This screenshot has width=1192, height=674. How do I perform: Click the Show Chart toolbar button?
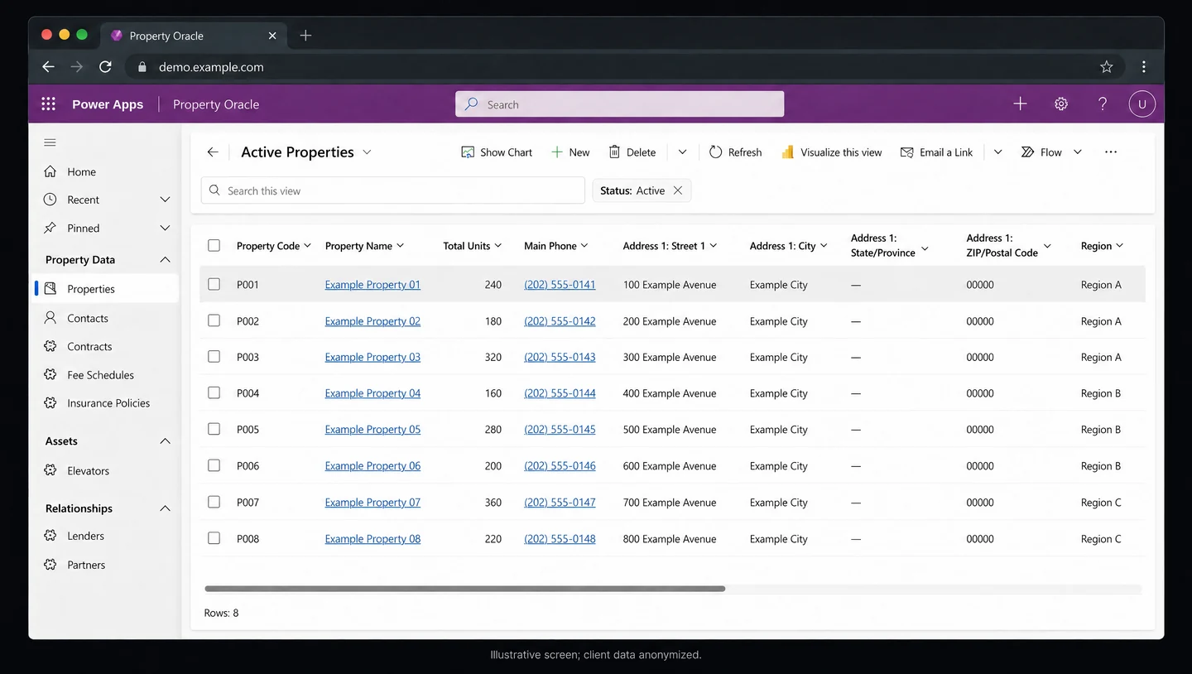coord(497,152)
